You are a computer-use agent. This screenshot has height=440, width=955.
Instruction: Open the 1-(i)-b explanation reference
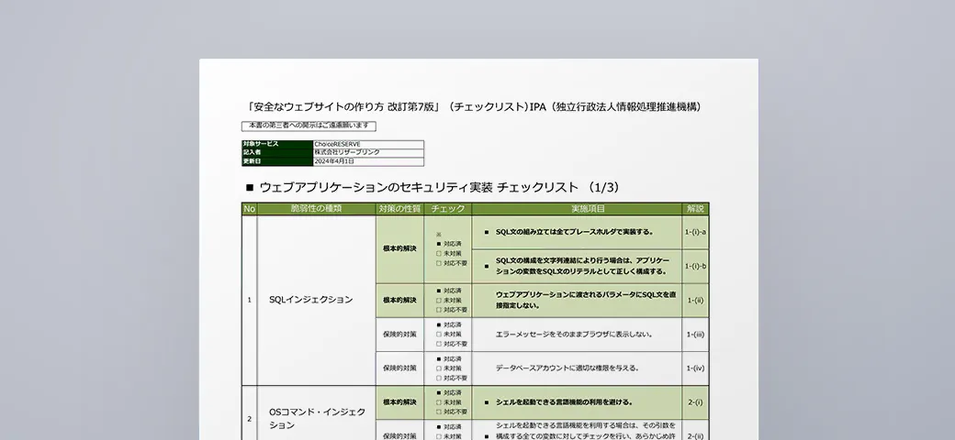tap(695, 266)
